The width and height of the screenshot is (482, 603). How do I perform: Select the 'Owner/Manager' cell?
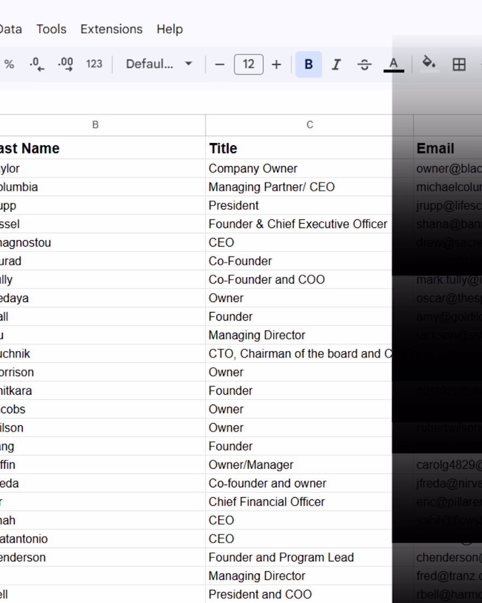pos(309,464)
